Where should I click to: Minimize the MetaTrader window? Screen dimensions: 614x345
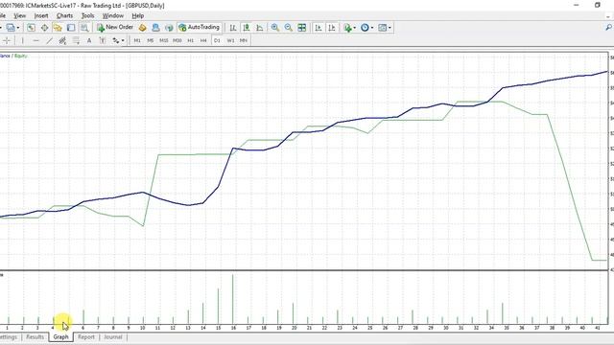click(x=576, y=5)
